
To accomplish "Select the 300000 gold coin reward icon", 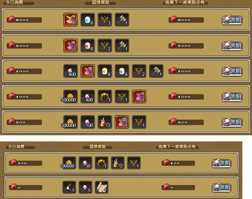I will (70, 122).
